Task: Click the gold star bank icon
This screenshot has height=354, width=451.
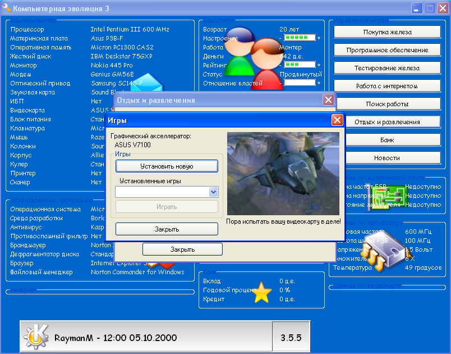Action: (x=262, y=292)
